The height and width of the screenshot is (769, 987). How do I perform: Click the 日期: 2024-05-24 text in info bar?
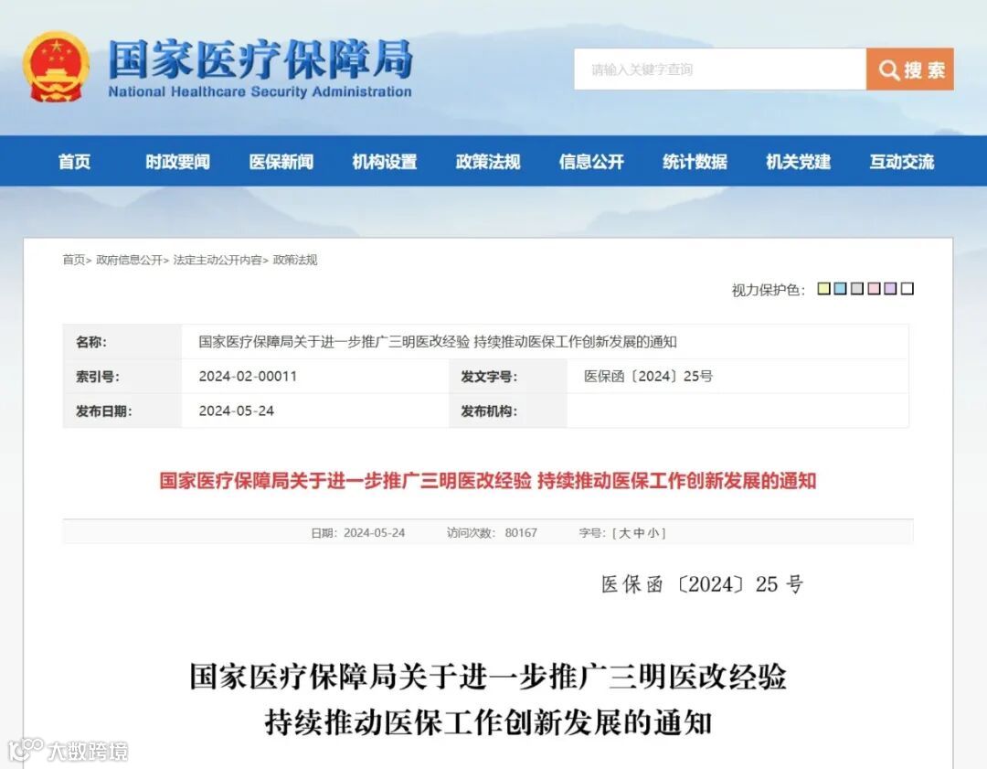357,533
